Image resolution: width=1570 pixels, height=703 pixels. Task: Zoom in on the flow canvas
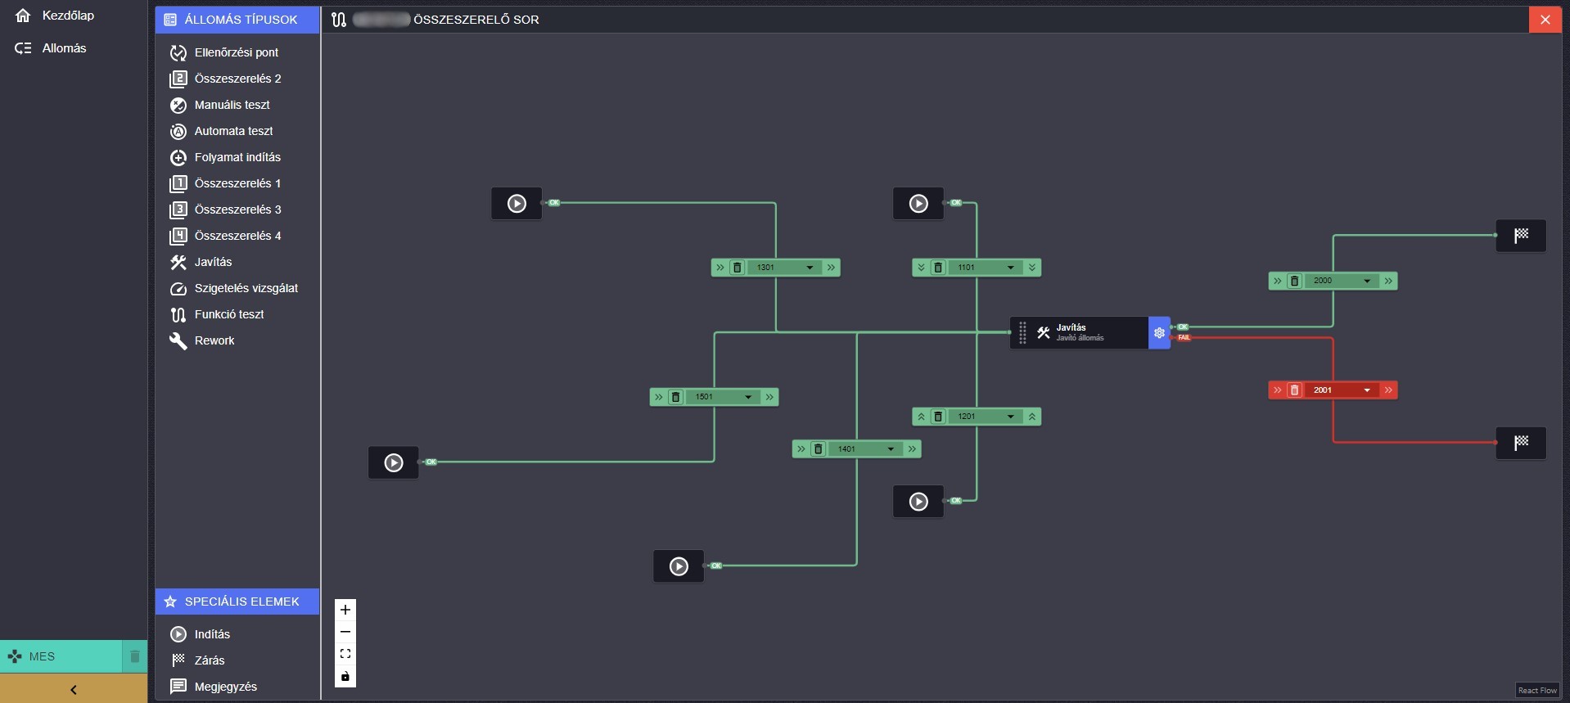coord(345,610)
